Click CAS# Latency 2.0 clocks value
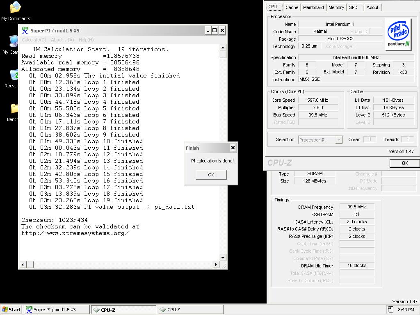Image resolution: width=420 pixels, height=315 pixels. coord(357,222)
